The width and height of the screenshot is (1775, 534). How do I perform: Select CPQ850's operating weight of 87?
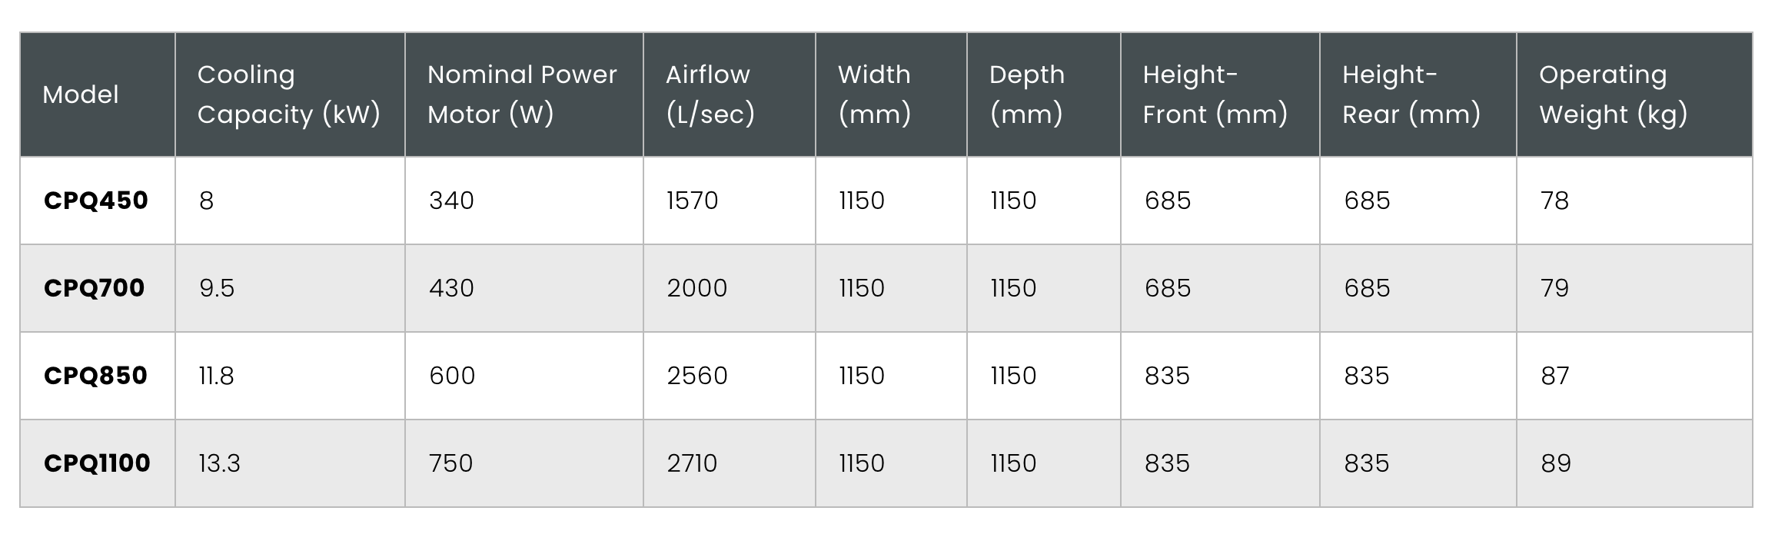pos(1555,376)
